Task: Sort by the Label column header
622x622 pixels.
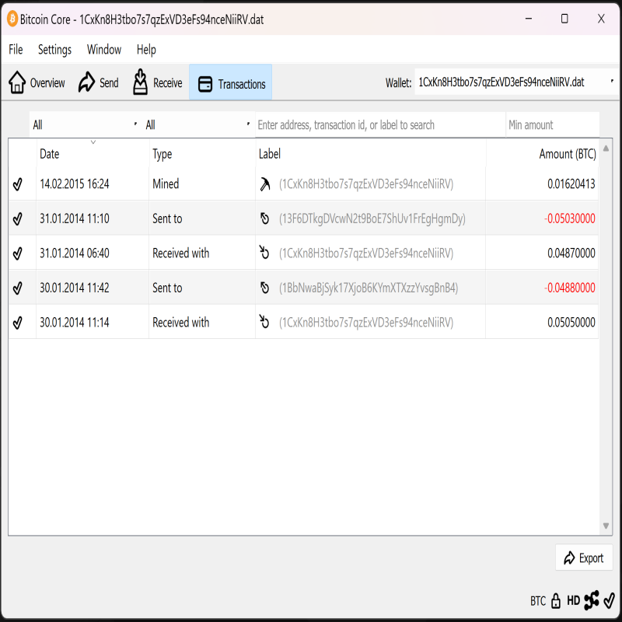Action: [x=371, y=154]
